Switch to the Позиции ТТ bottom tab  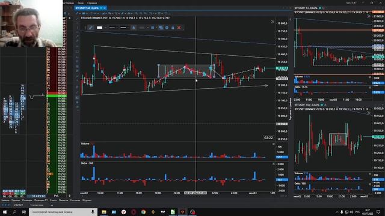pyautogui.click(x=41, y=200)
